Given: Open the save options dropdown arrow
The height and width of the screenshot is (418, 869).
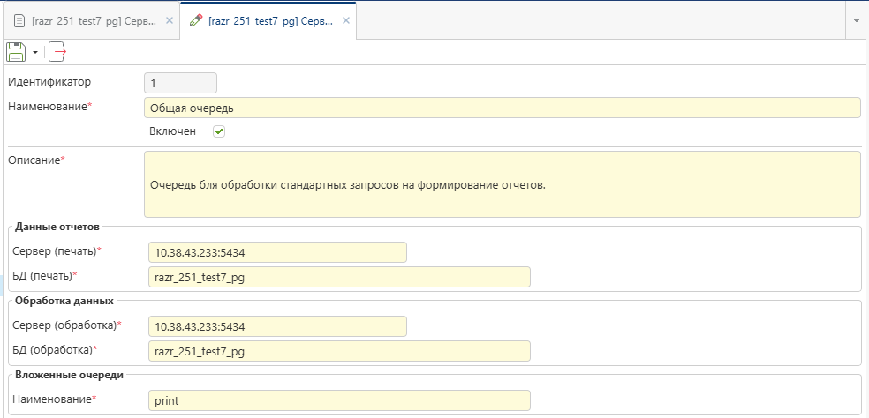Looking at the screenshot, I should click(x=35, y=53).
